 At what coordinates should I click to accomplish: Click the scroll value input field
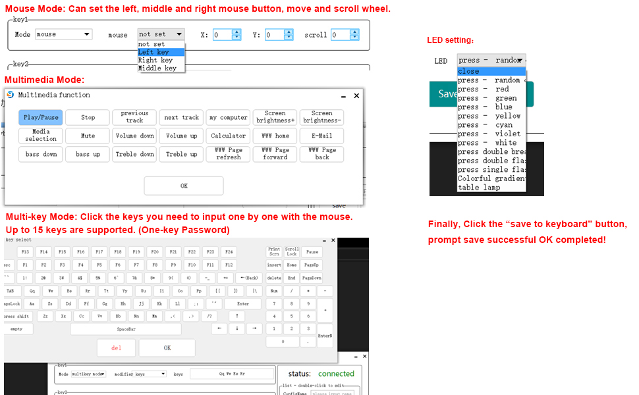340,35
